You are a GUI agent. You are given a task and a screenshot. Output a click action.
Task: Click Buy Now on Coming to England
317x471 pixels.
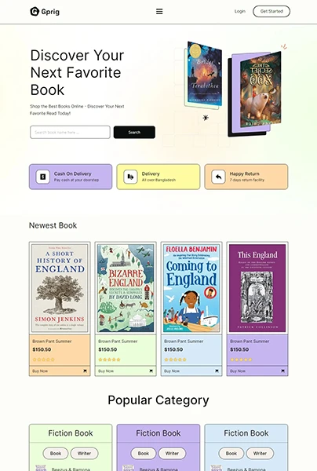tap(172, 371)
